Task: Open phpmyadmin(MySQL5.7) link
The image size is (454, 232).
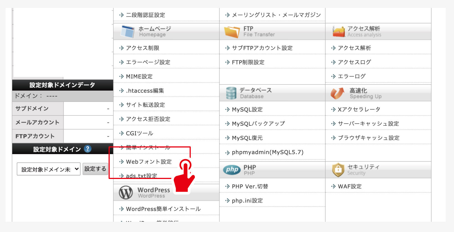Action: pyautogui.click(x=267, y=152)
